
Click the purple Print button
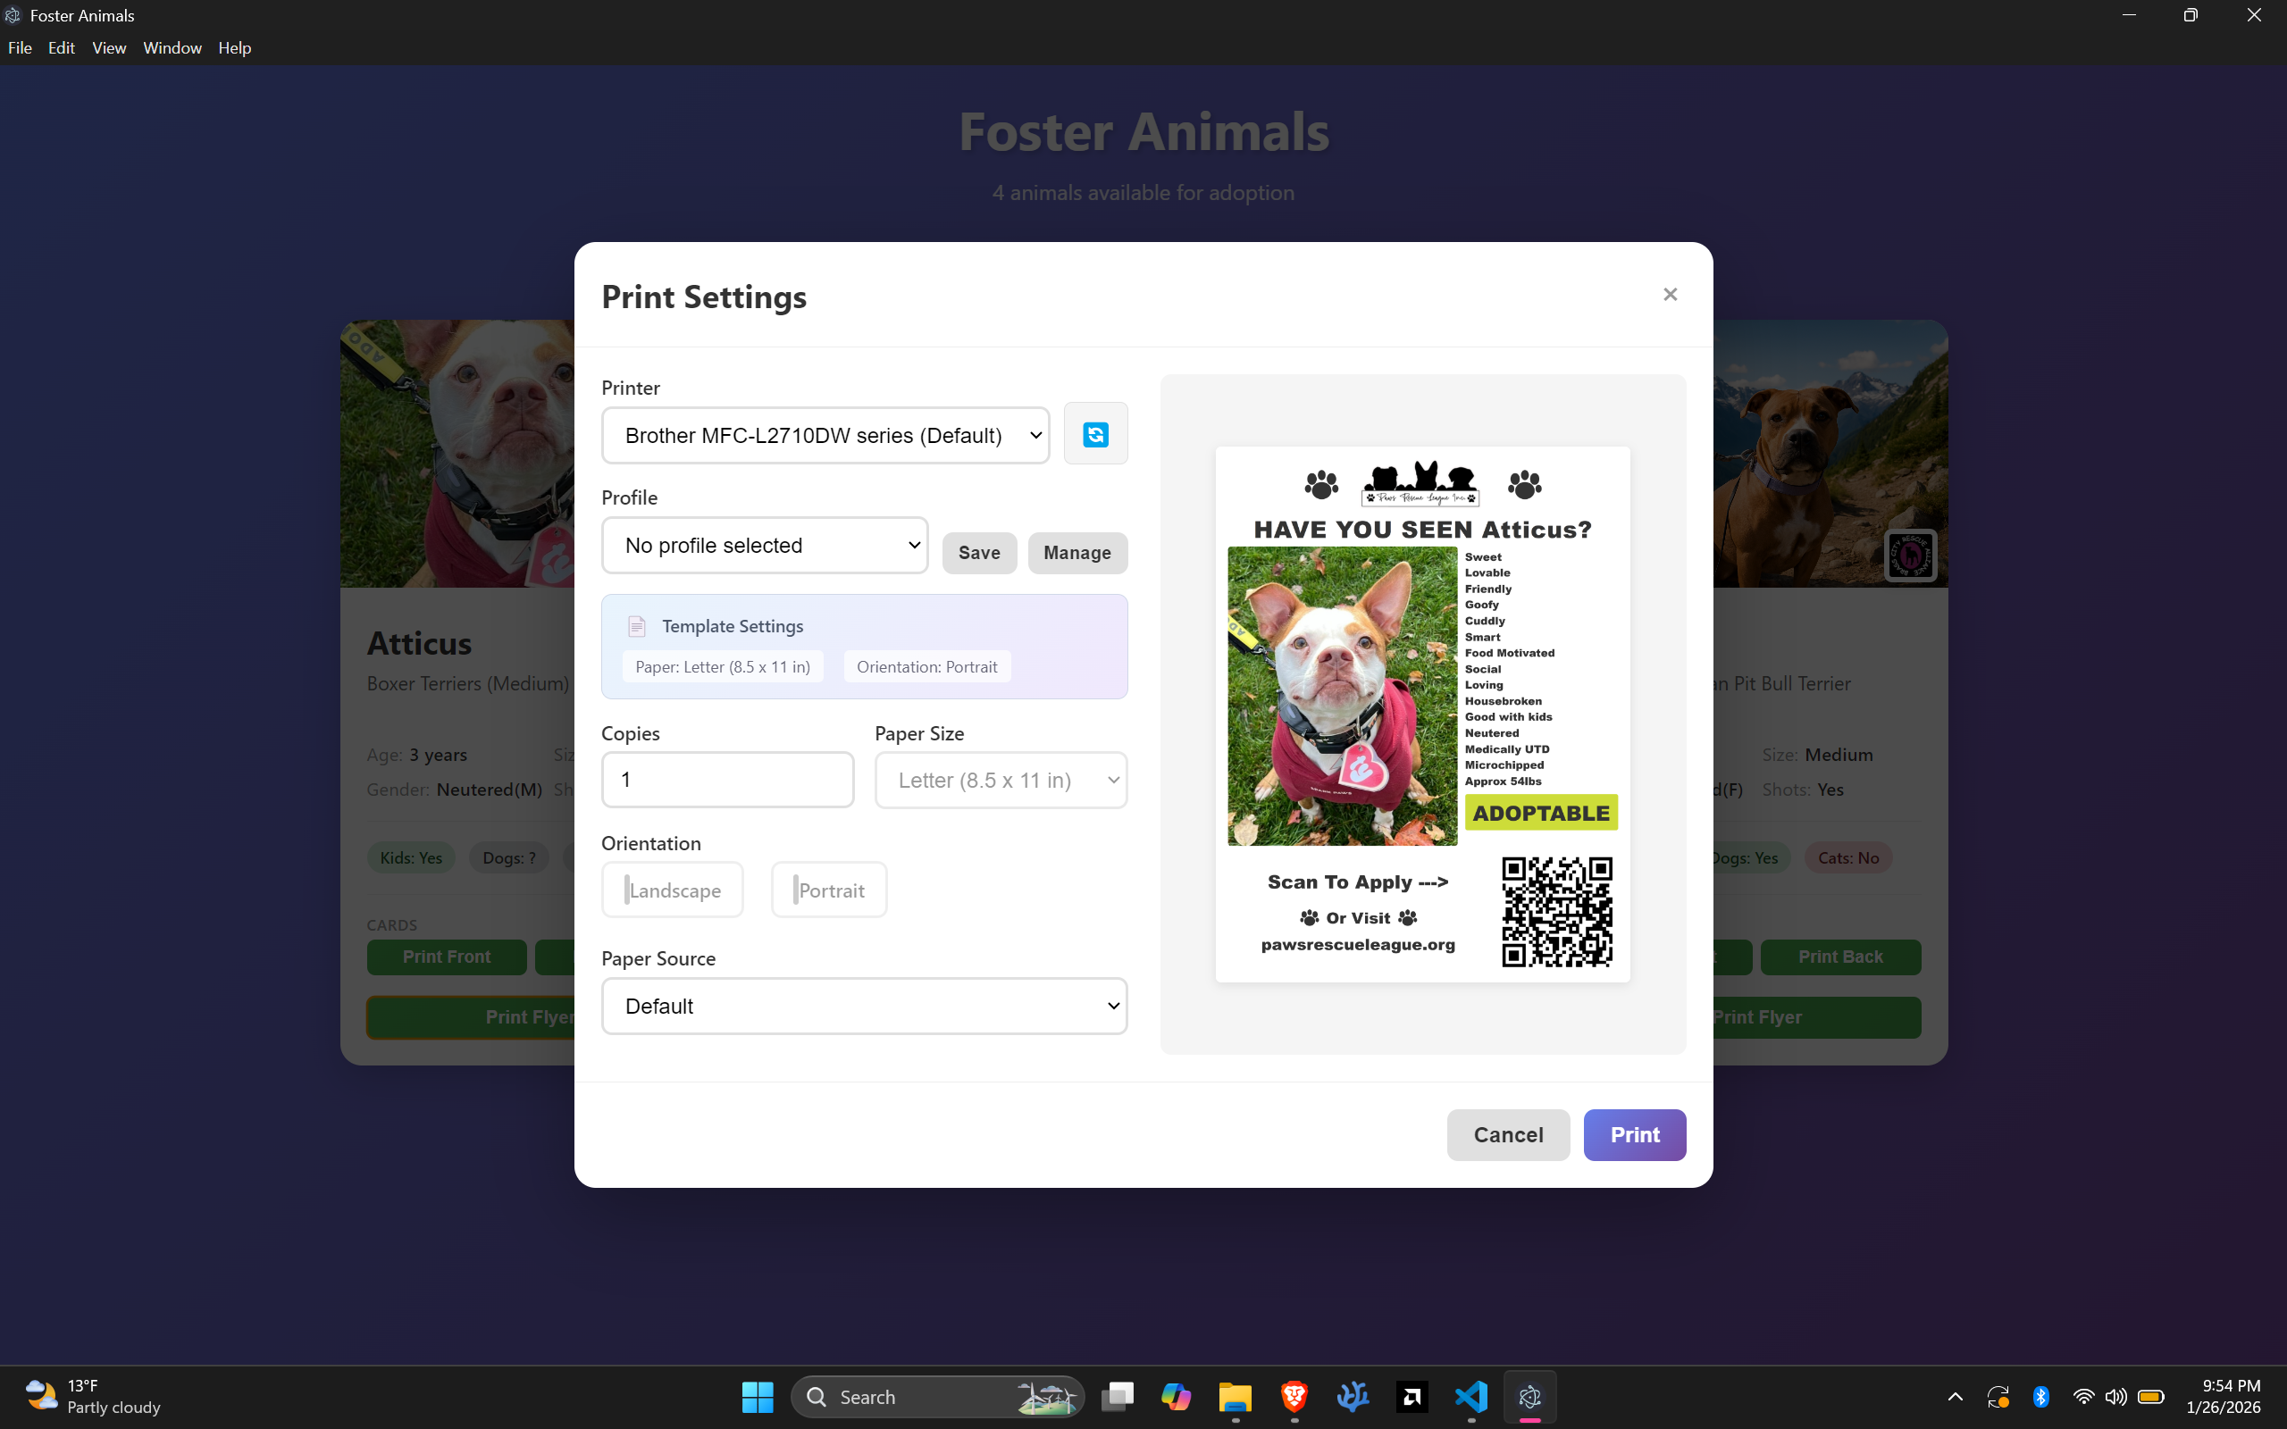[1634, 1134]
